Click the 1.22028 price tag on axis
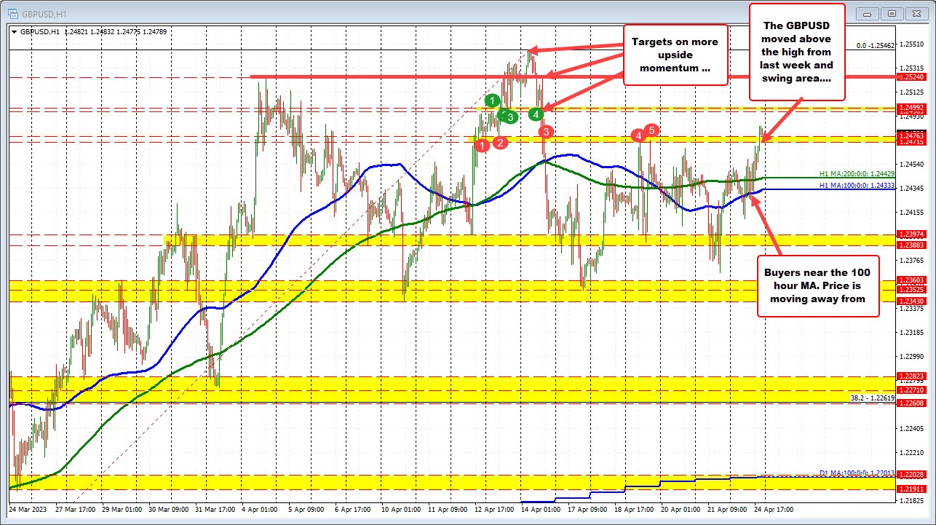 (x=911, y=475)
